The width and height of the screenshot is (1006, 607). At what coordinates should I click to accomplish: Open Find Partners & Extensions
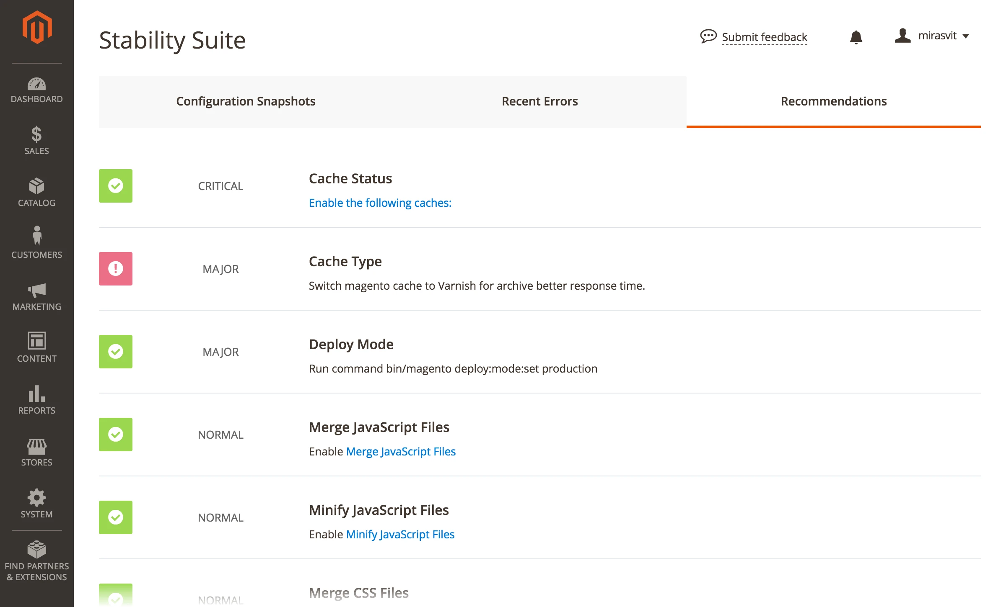[x=37, y=561]
